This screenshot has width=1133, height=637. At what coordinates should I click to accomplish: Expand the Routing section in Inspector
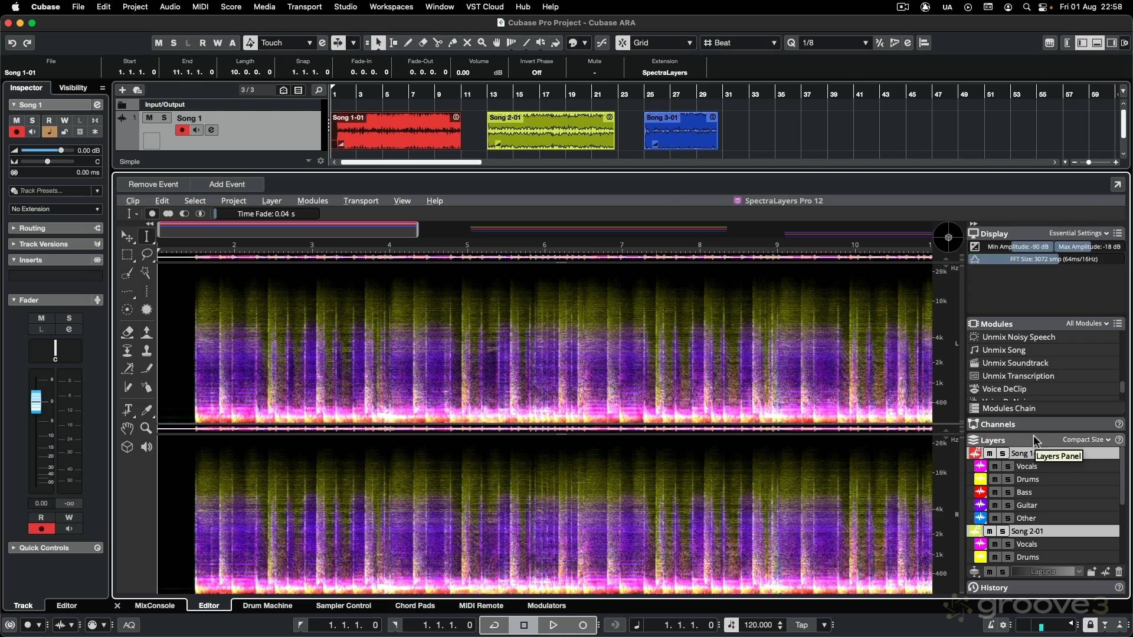pyautogui.click(x=32, y=228)
